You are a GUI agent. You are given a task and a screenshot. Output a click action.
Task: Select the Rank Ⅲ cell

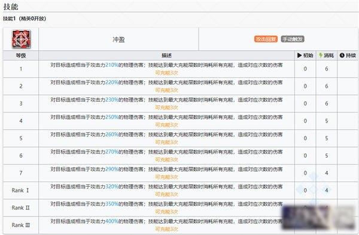tap(21, 225)
